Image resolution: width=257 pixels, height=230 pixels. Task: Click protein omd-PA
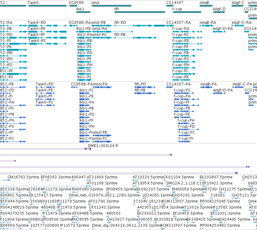coord(100,84)
